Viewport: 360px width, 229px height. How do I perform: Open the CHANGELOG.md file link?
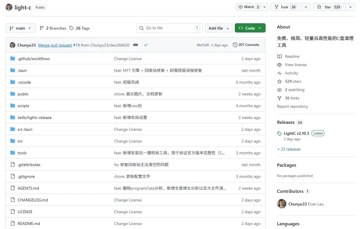[33, 200]
